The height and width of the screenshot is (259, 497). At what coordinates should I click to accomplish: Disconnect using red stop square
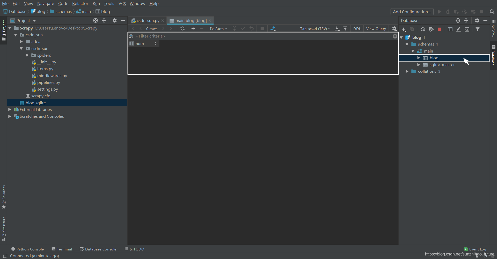(440, 29)
